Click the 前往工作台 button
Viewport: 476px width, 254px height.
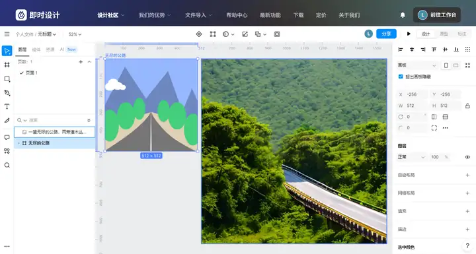pyautogui.click(x=437, y=15)
